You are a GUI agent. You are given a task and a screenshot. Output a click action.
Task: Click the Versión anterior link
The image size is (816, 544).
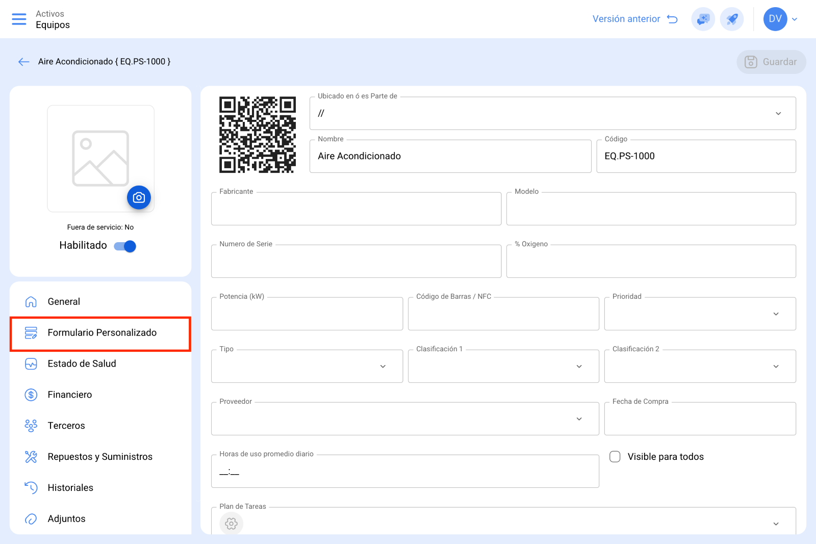point(626,19)
